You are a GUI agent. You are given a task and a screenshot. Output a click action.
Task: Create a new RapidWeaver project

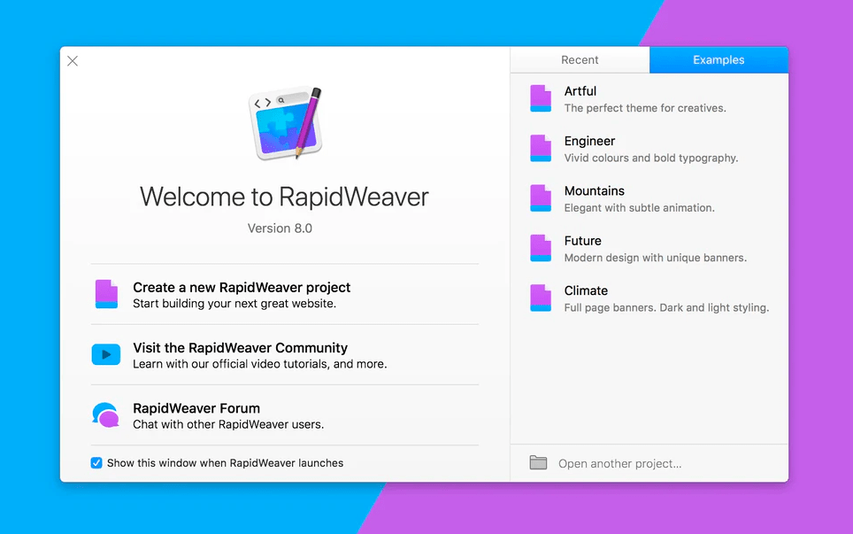pos(242,287)
